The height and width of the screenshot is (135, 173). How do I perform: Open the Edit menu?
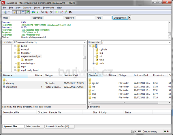coord(11,8)
